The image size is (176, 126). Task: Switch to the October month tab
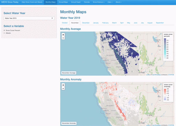point(65,23)
